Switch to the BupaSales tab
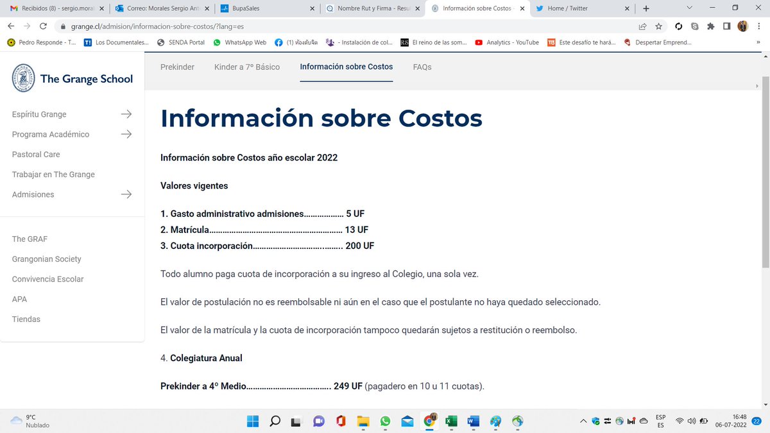Screen dimensions: 770x433 click(x=266, y=8)
